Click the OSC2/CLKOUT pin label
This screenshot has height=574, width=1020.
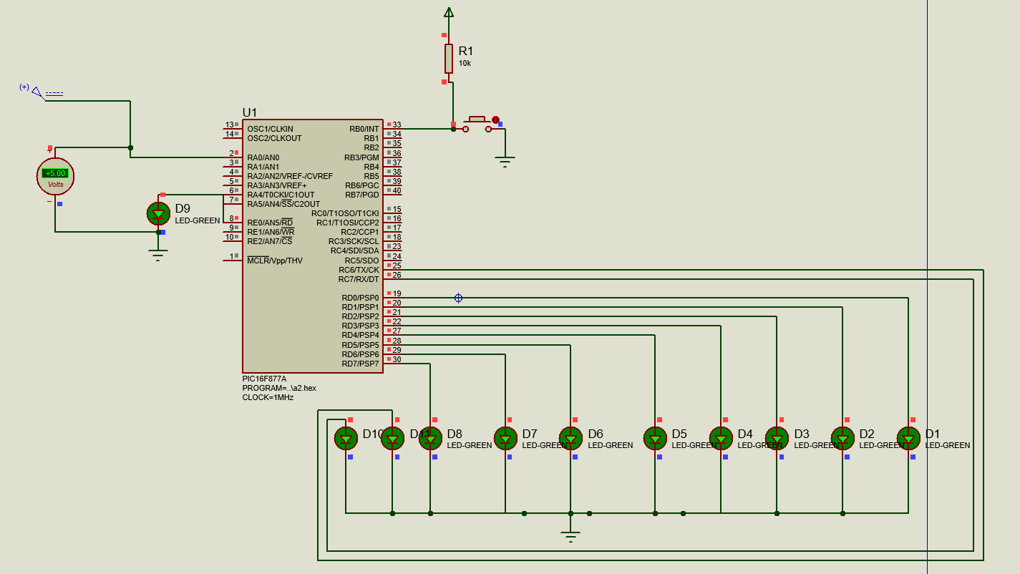(274, 138)
